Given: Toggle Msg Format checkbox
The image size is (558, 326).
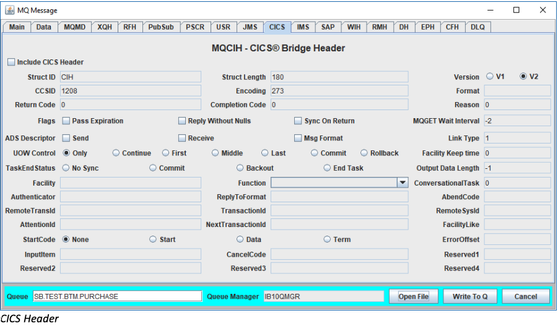Looking at the screenshot, I should click(298, 138).
